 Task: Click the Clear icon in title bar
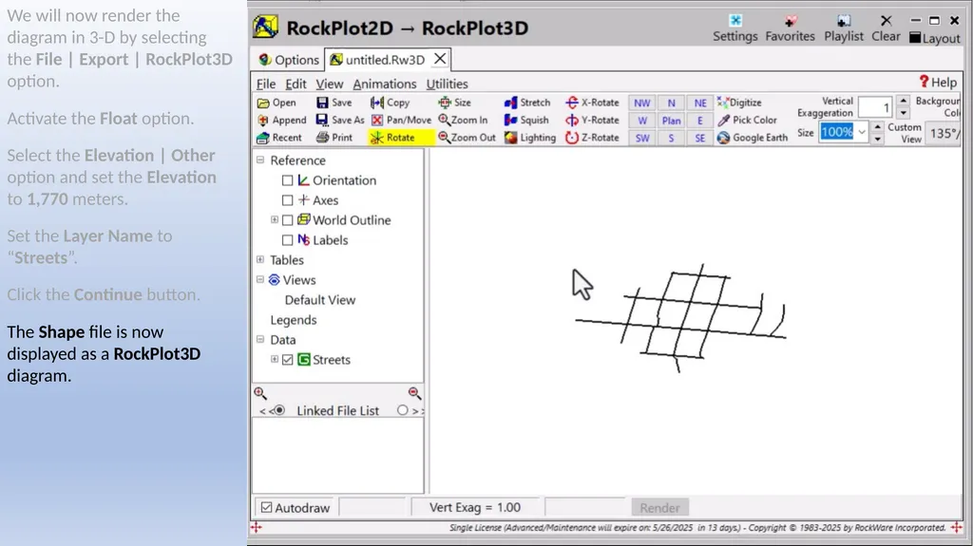[886, 28]
